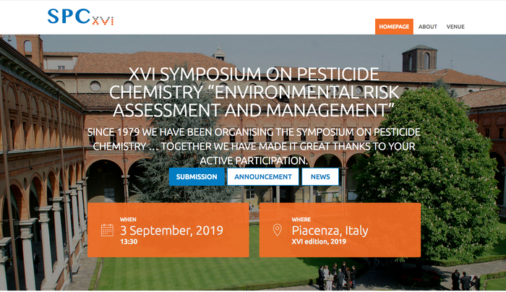Click the 13:30 time text
506x292 pixels.
point(128,242)
